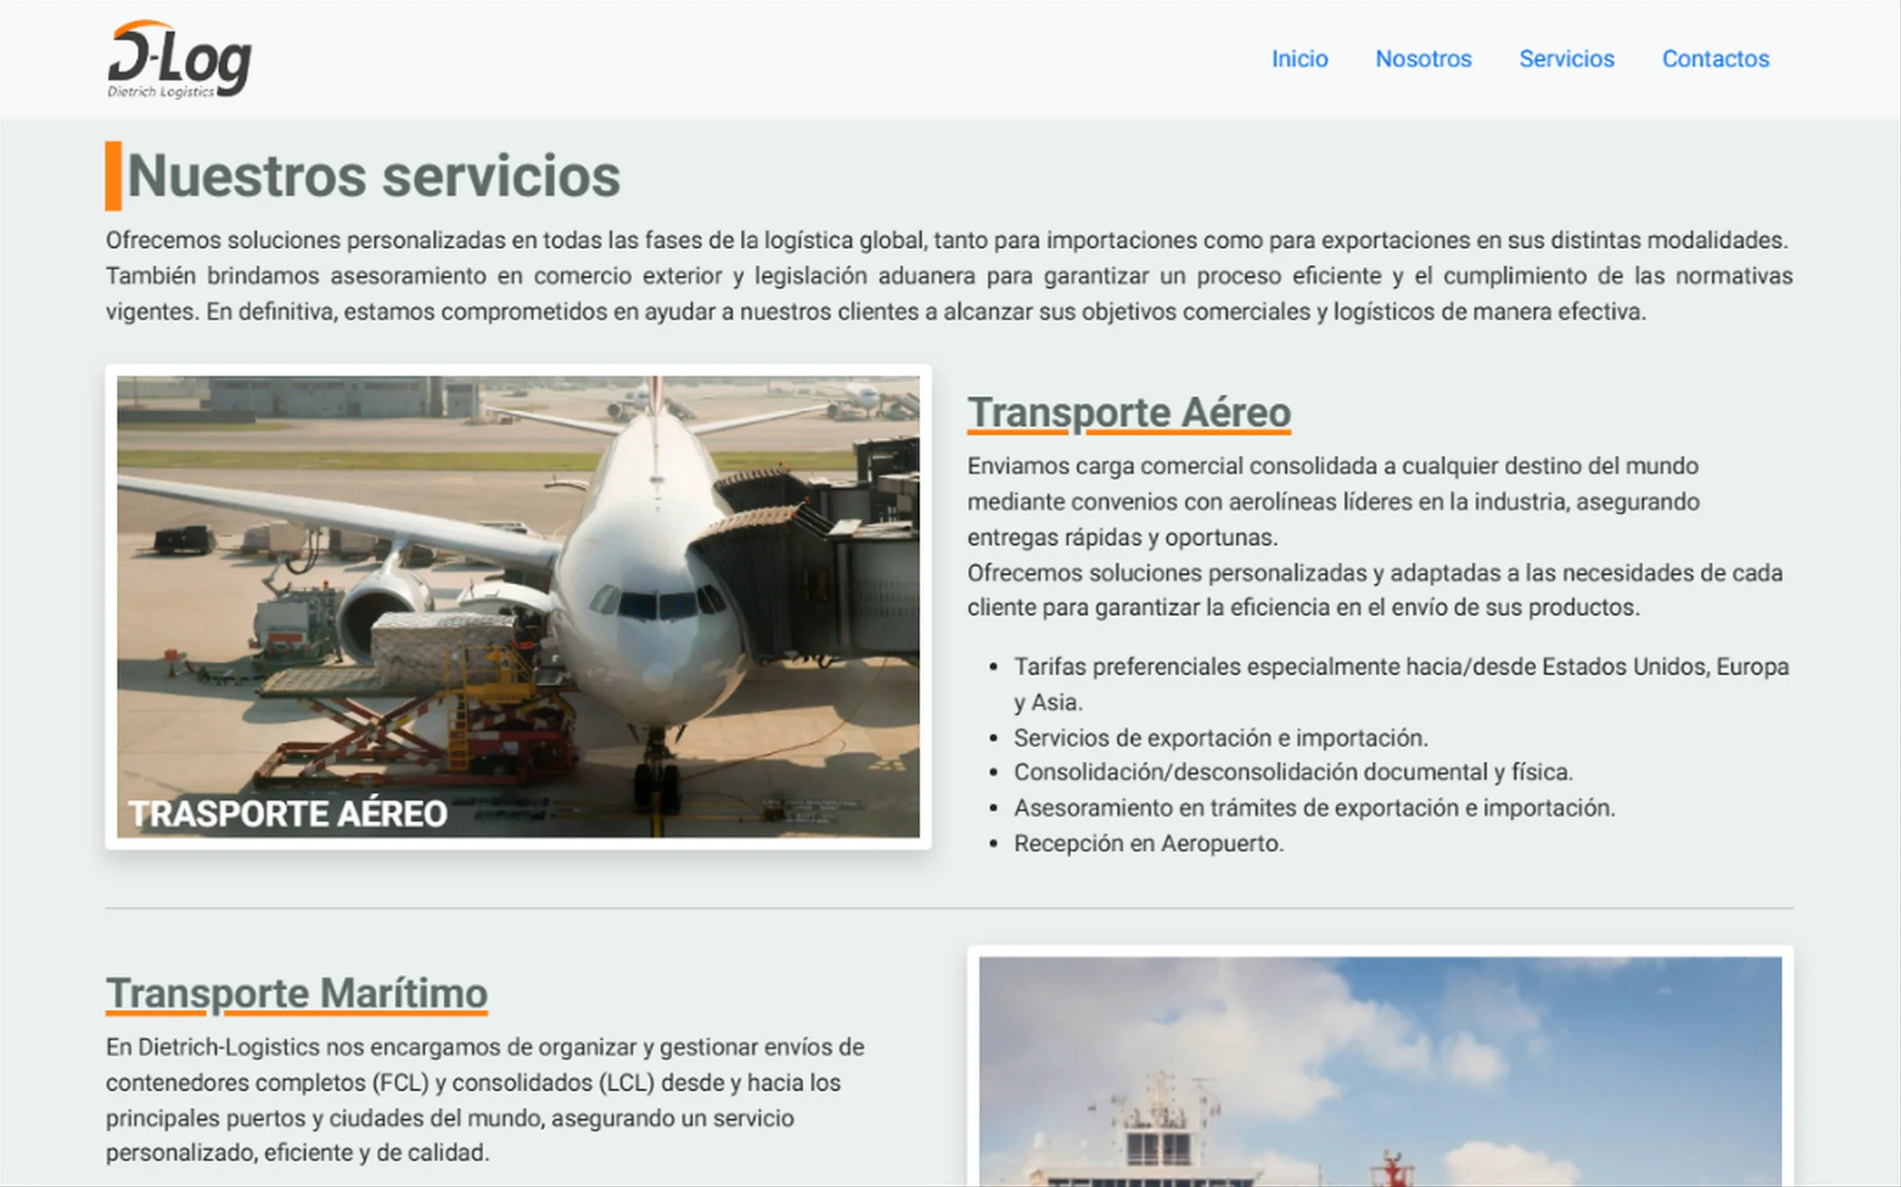This screenshot has height=1187, width=1901.
Task: Open the airplane Trasporte Aéreo image
Action: pos(519,607)
